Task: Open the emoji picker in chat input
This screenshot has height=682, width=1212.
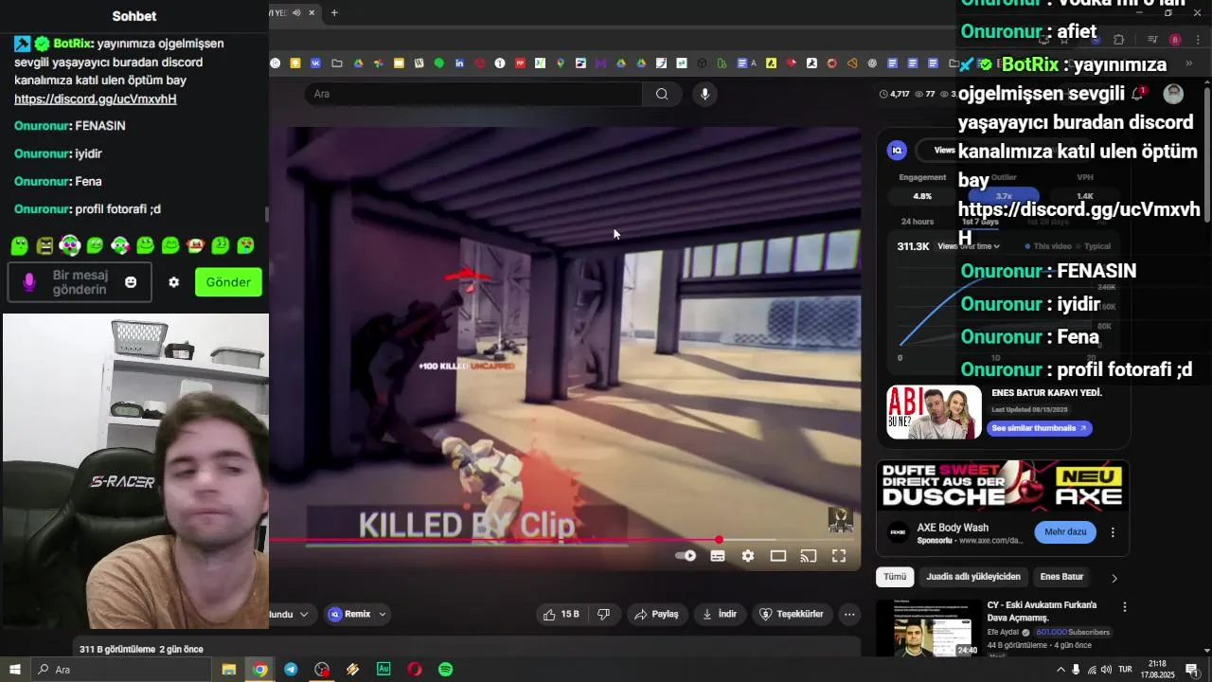Action: (131, 282)
